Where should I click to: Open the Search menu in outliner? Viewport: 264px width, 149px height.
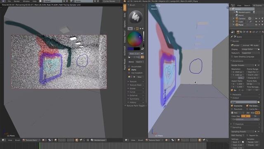pyautogui.click(x=247, y=5)
